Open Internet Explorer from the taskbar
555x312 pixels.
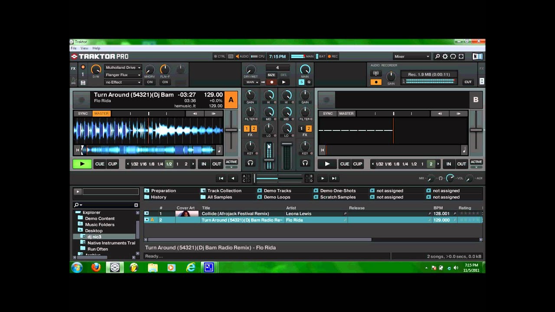[x=190, y=267]
